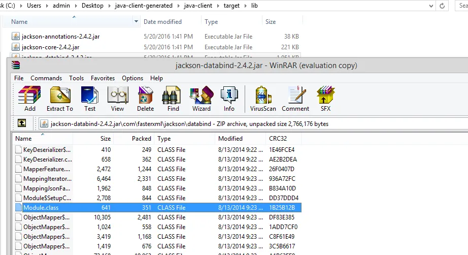
Task: Click 221 KB size in Explorer
Action: [290, 47]
